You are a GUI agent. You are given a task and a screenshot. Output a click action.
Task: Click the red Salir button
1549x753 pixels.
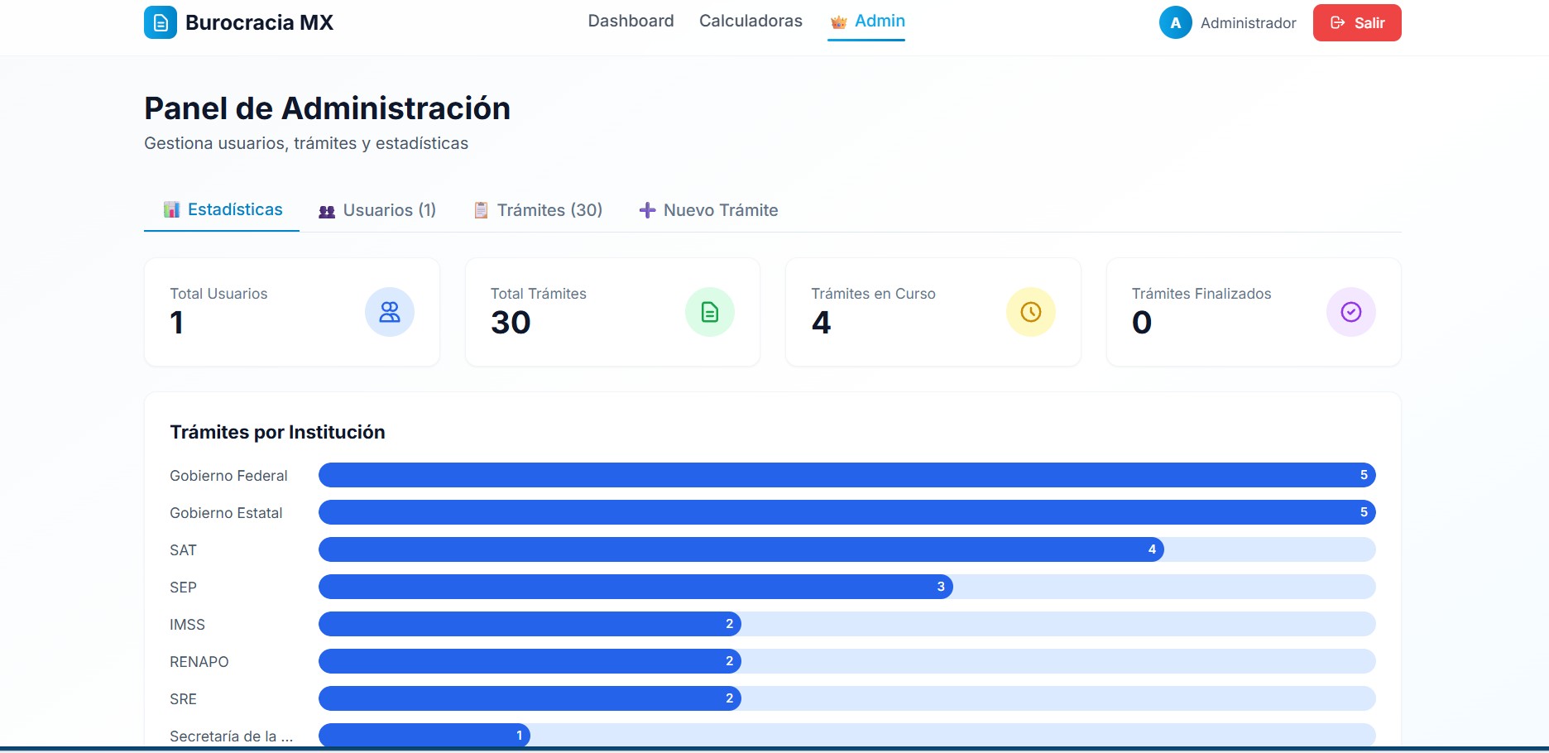[1357, 22]
